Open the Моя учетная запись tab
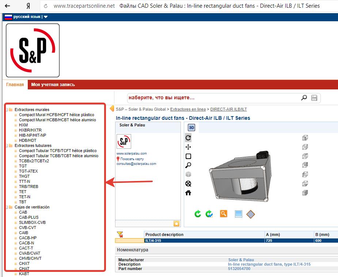 pyautogui.click(x=53, y=85)
